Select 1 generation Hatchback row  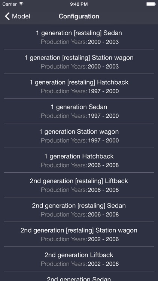(79, 160)
